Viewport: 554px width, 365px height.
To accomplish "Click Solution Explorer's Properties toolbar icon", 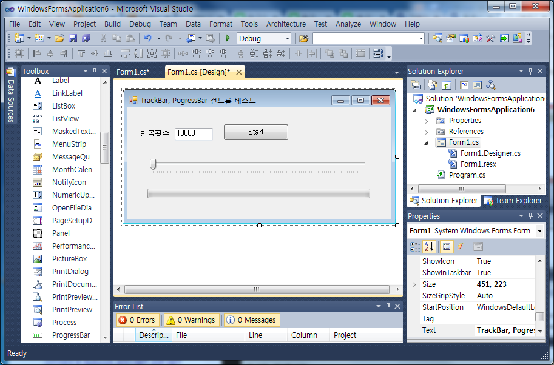I will pos(416,85).
